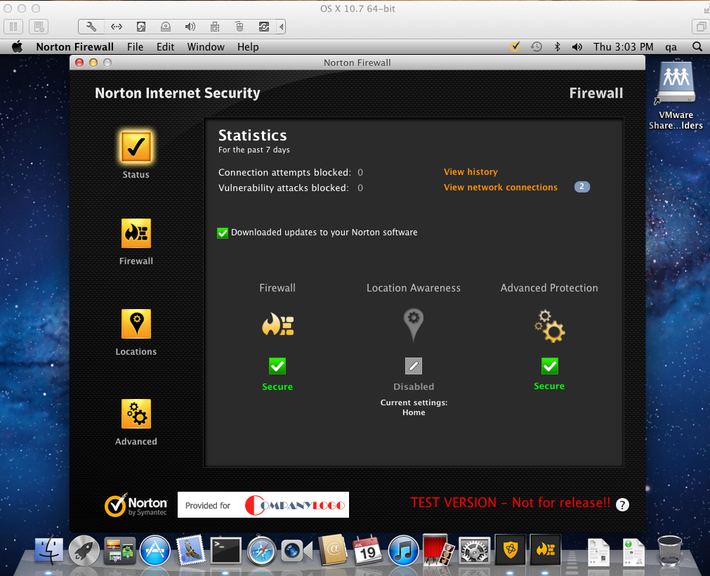Click the Advanced Protection gears icon

[549, 326]
